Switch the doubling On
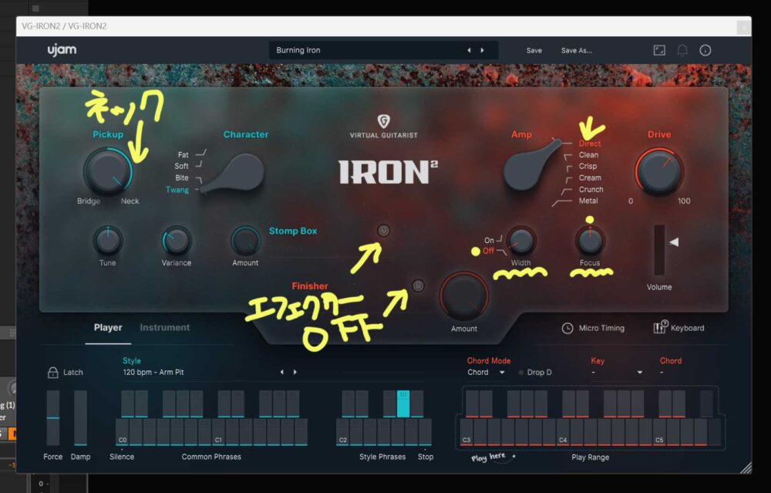The width and height of the screenshot is (771, 493). 489,240
